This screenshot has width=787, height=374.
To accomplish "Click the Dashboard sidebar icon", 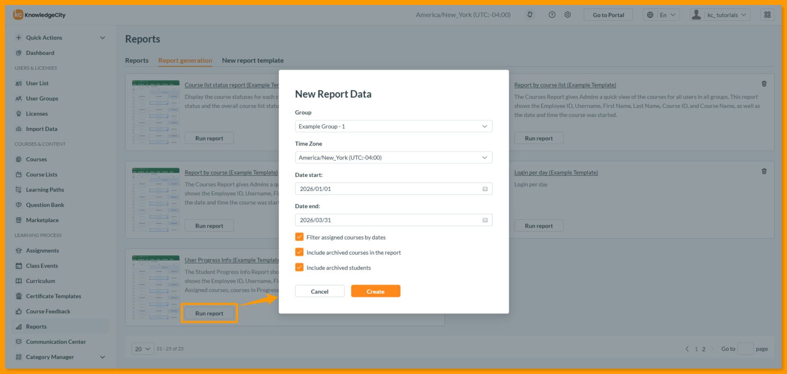I will click(x=18, y=53).
